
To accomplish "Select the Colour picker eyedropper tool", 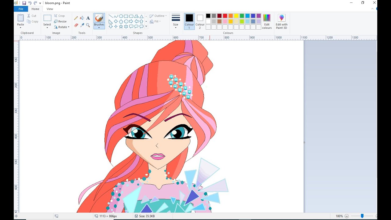I will coord(82,25).
